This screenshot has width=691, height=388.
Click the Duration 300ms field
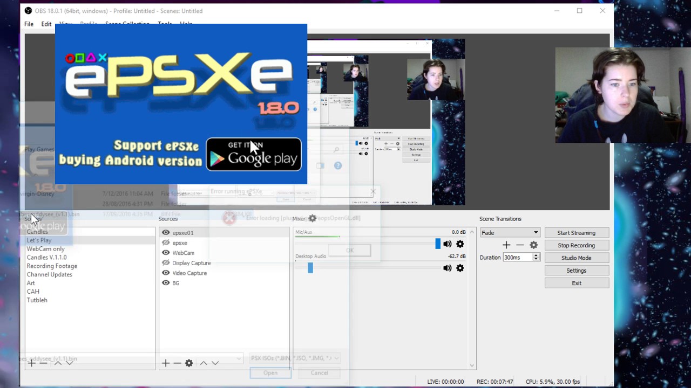(x=518, y=258)
